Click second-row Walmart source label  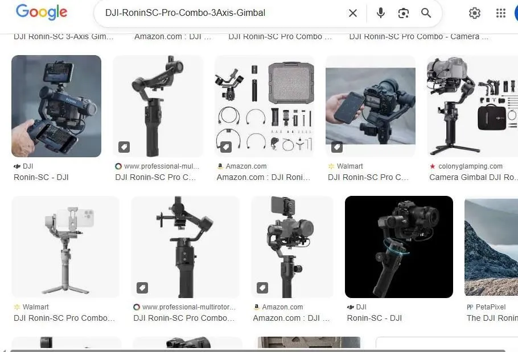point(31,307)
